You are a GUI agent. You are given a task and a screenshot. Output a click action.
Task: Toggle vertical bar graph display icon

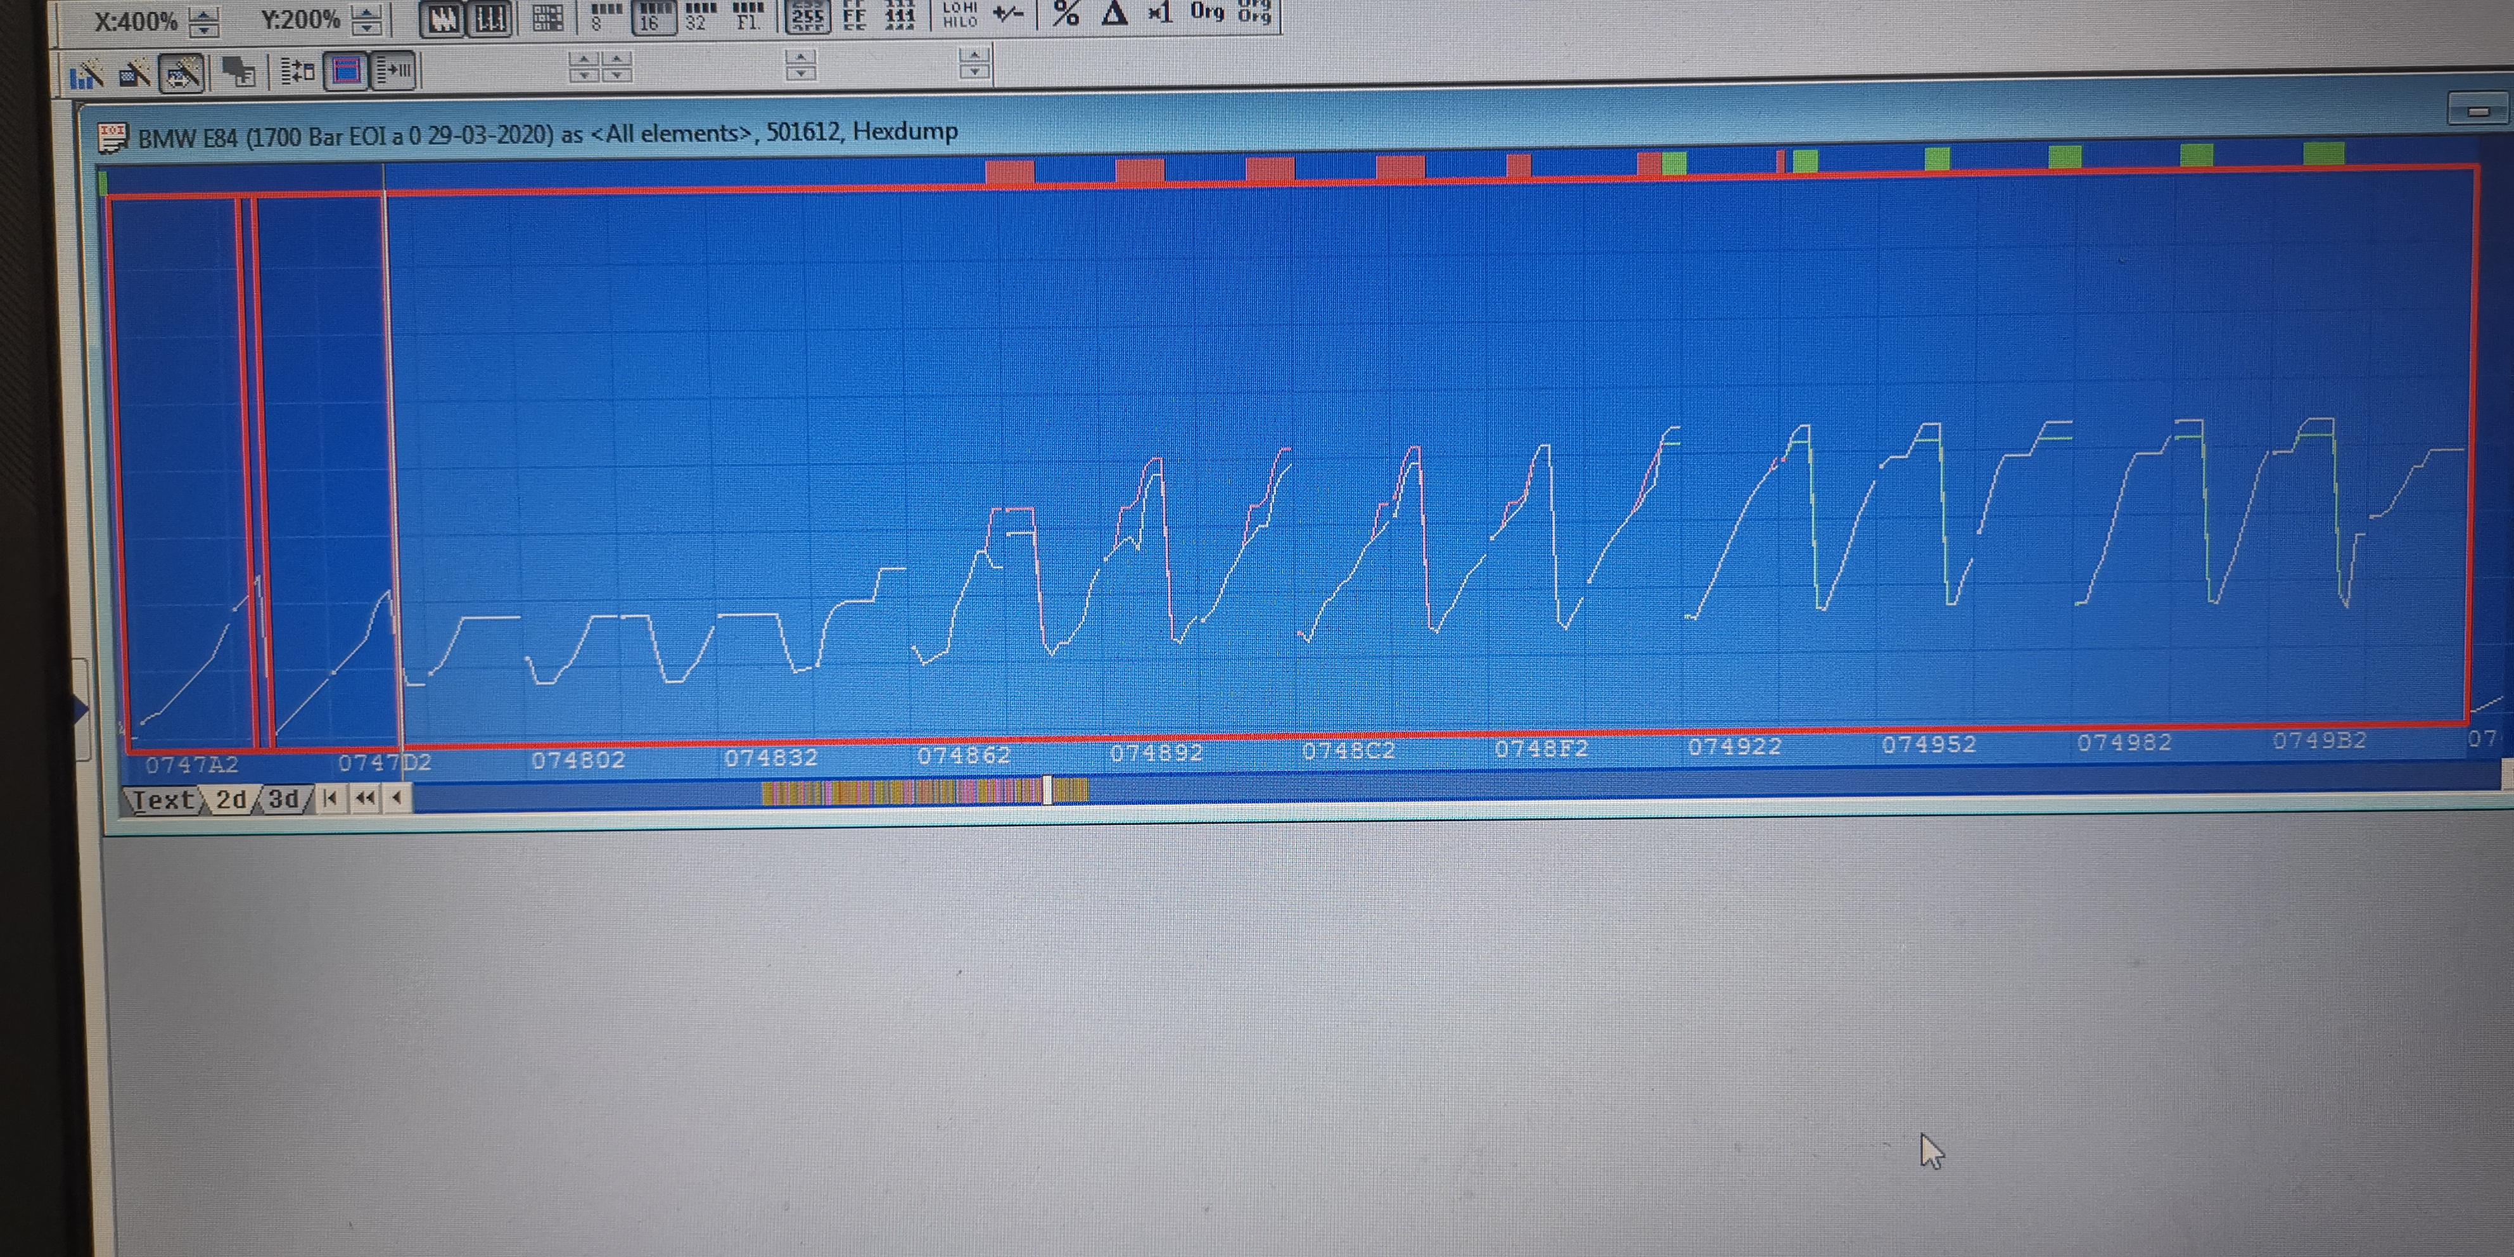tap(490, 20)
